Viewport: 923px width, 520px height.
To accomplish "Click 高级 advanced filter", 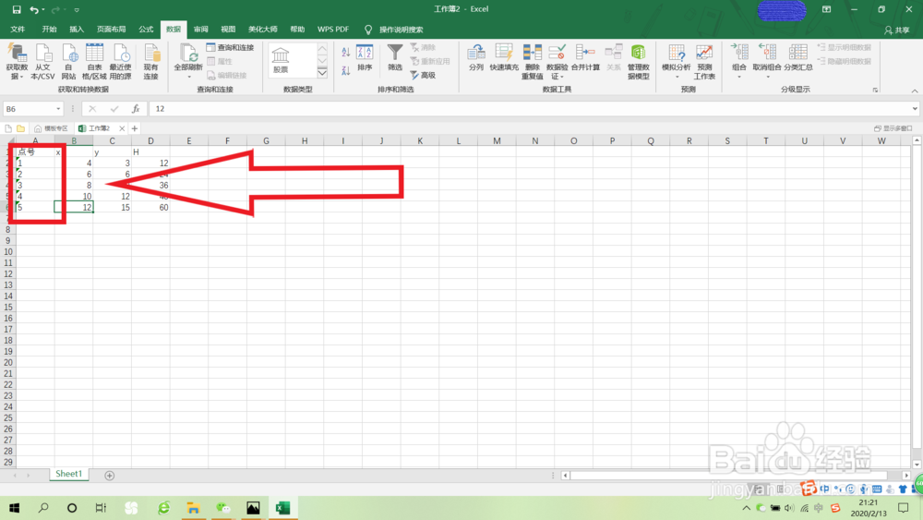I will click(x=424, y=76).
